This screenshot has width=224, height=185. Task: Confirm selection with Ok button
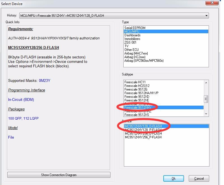[x=174, y=179]
